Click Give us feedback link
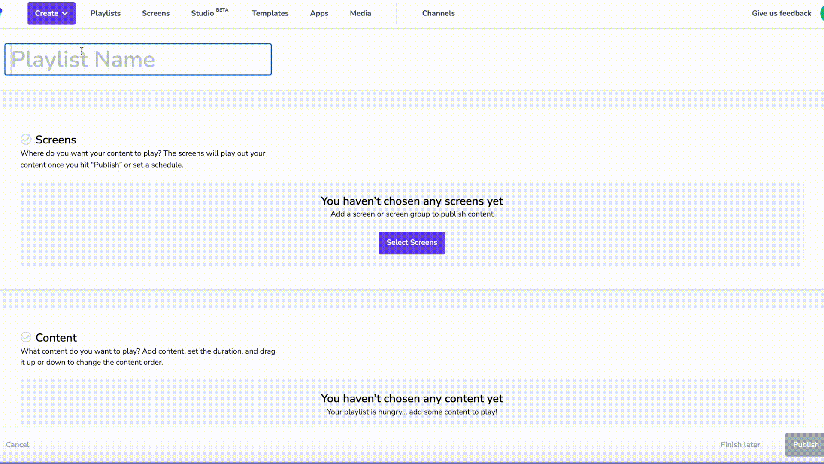This screenshot has height=464, width=824. (x=782, y=13)
